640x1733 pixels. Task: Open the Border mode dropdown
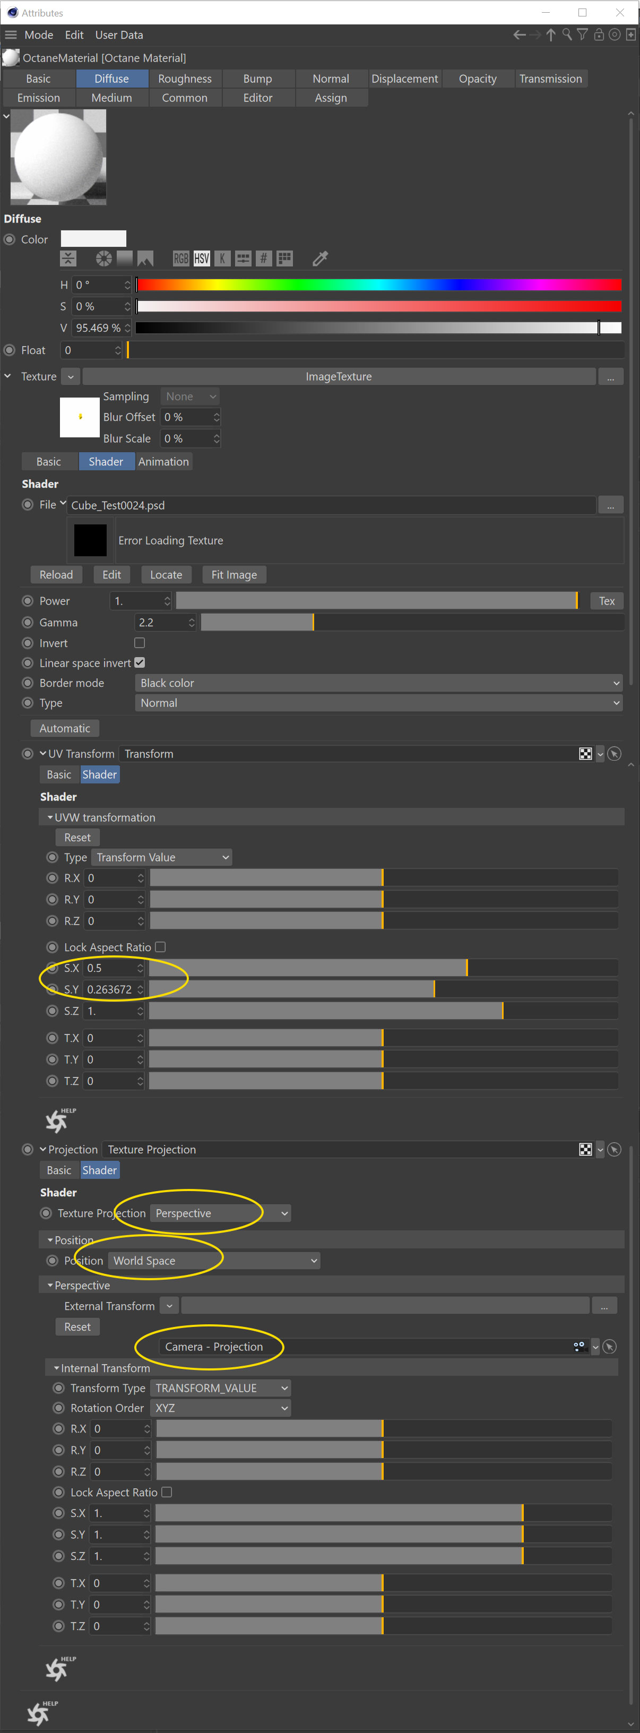(x=378, y=683)
